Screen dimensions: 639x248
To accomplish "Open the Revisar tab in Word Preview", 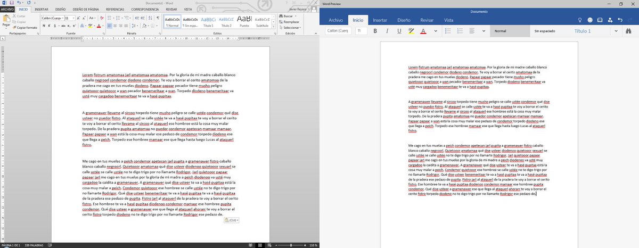I will tap(427, 20).
